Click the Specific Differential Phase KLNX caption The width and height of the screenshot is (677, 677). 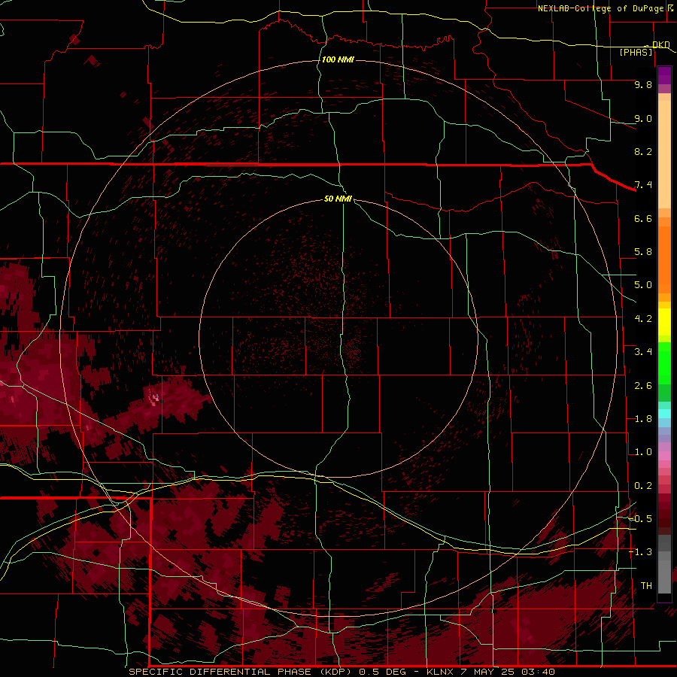pos(342,672)
